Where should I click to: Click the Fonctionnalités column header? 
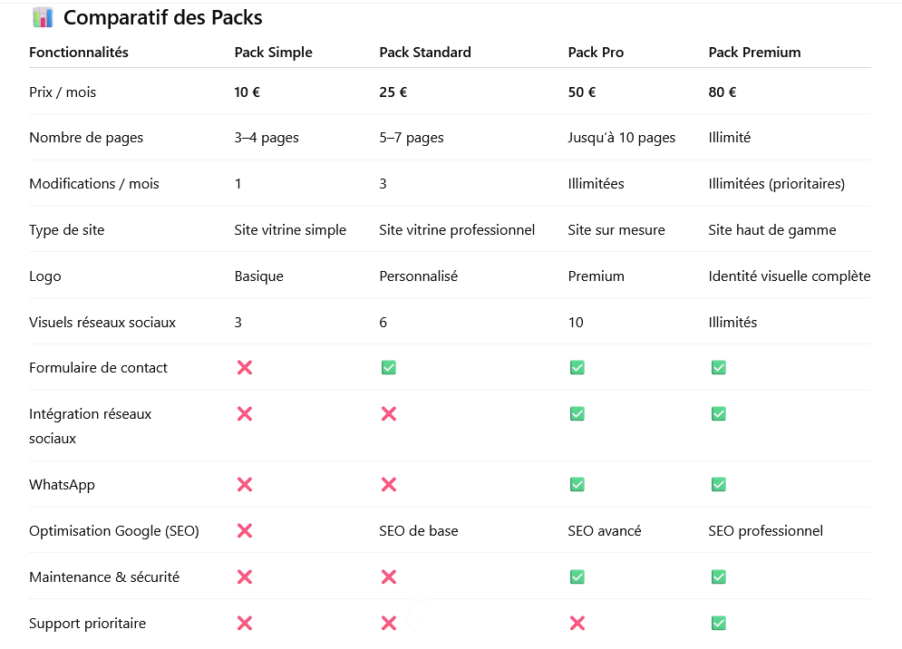pyautogui.click(x=79, y=53)
